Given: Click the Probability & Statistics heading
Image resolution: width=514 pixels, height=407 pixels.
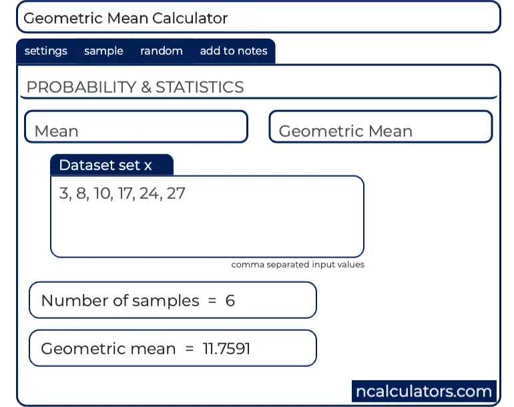Looking at the screenshot, I should click(x=135, y=87).
